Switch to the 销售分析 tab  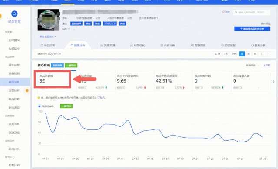78,45
